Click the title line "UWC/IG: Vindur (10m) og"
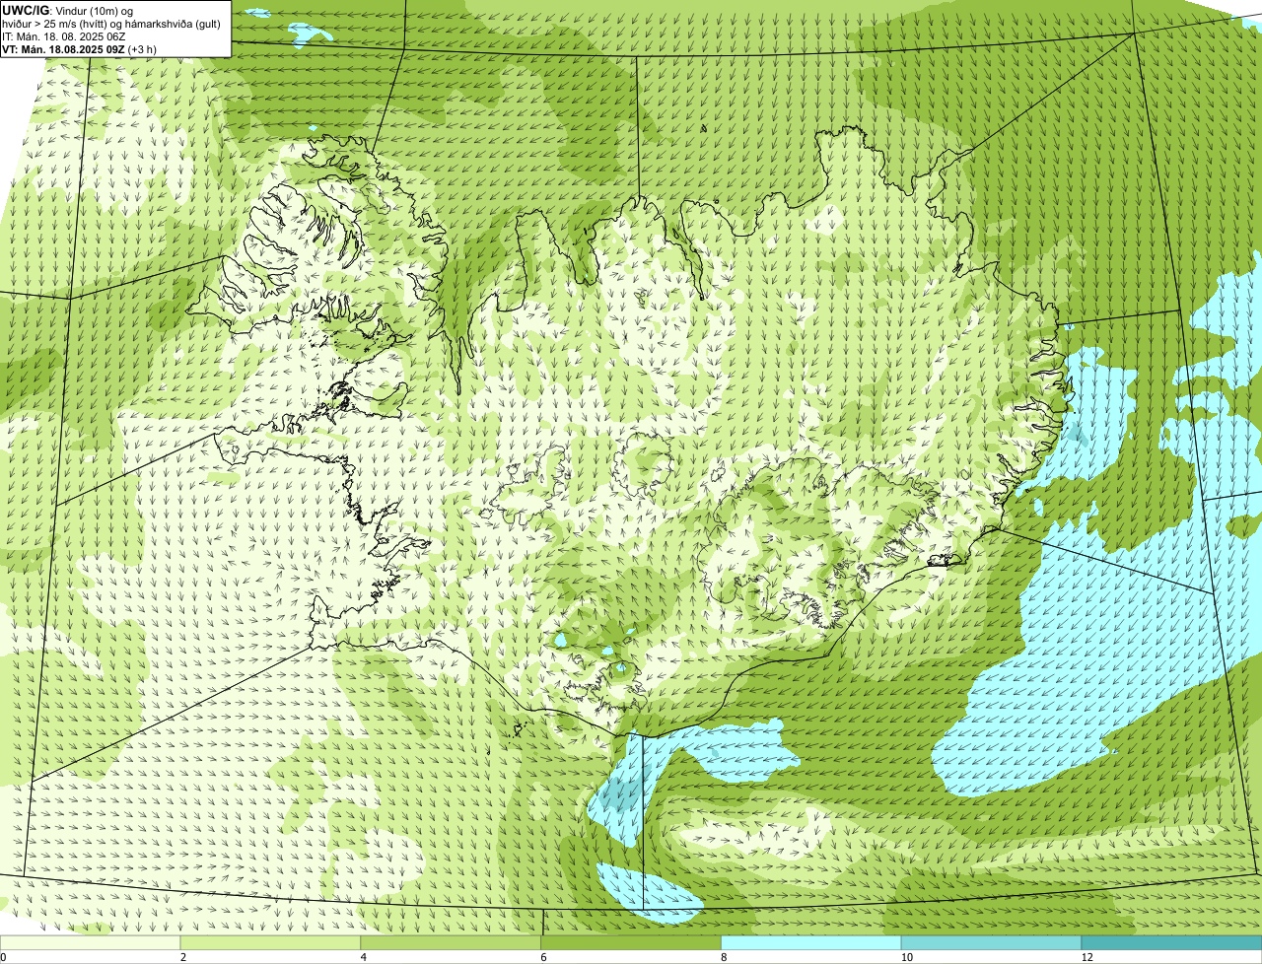The image size is (1262, 964). [67, 10]
